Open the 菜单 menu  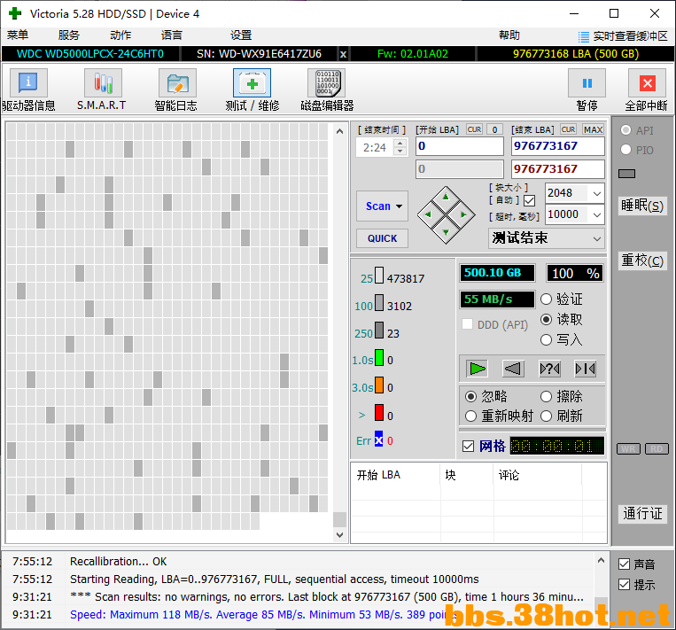(x=18, y=35)
